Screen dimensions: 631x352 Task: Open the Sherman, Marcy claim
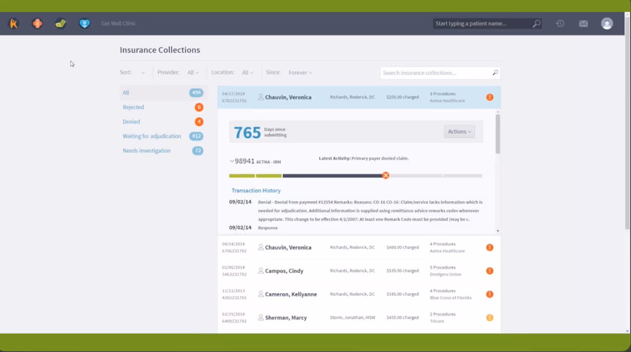coord(359,317)
